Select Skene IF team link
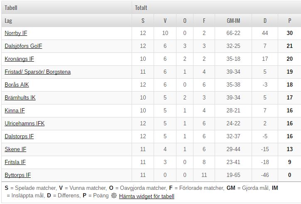Image resolution: width=301 pixels, height=204 pixels. 15,149
